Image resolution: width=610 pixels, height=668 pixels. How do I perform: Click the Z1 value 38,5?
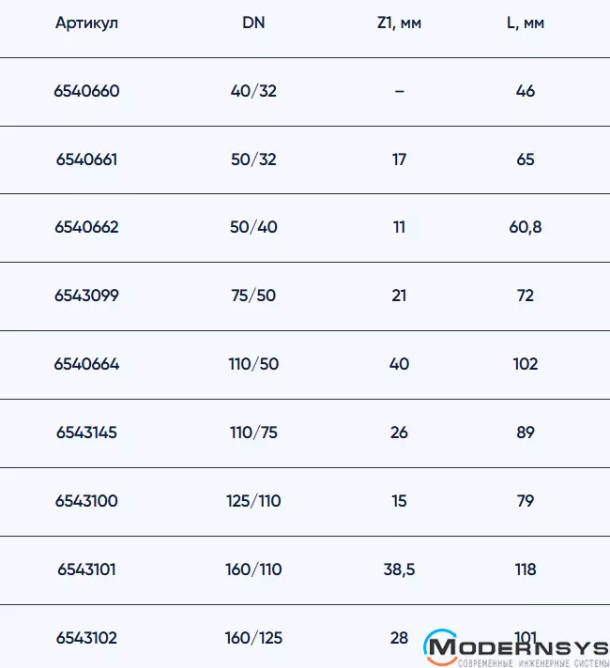click(399, 569)
